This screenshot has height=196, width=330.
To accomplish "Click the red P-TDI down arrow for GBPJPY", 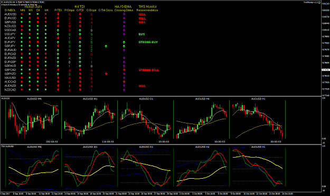I will pyautogui.click(x=58, y=46).
